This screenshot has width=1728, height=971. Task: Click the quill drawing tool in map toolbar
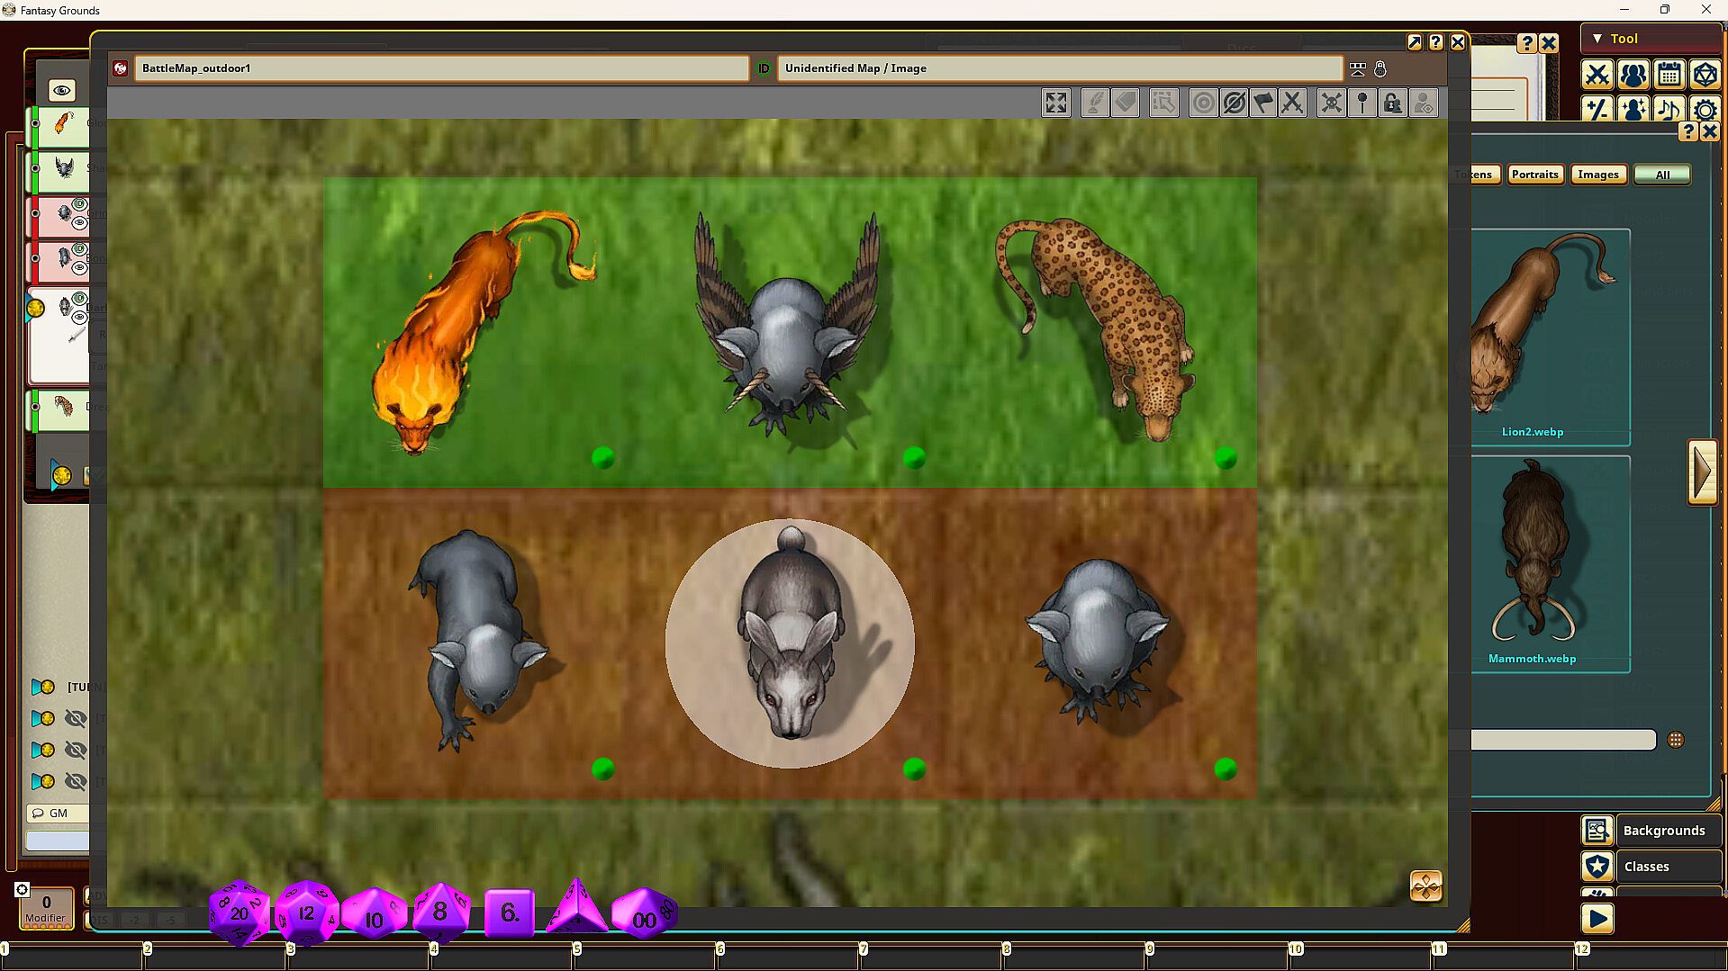pyautogui.click(x=1094, y=103)
